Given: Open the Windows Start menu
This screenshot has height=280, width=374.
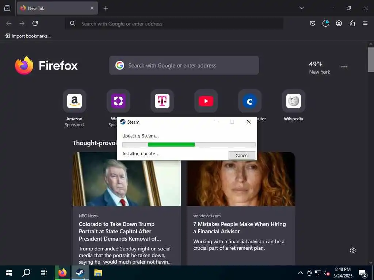Looking at the screenshot, I should 9,273.
